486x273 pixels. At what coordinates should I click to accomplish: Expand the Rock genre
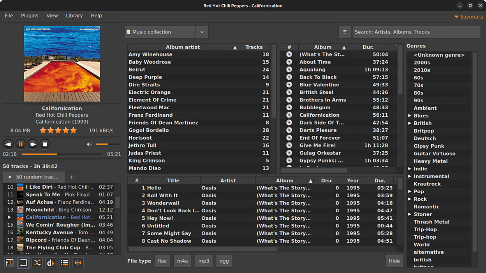410,199
